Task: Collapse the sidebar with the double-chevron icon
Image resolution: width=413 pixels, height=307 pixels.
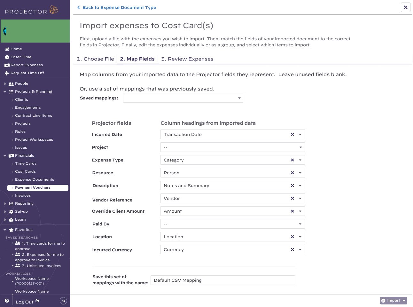Action: pyautogui.click(x=63, y=301)
